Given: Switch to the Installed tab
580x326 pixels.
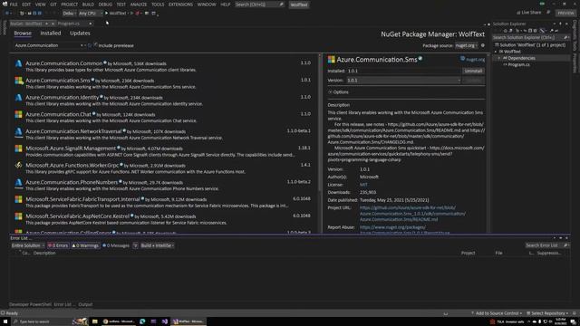Looking at the screenshot, I should click(51, 34).
